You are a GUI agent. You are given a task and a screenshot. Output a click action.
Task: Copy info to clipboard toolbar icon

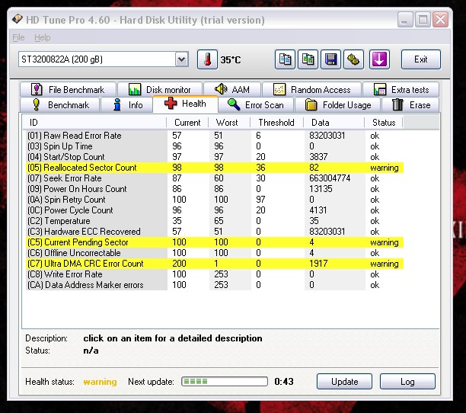point(285,59)
